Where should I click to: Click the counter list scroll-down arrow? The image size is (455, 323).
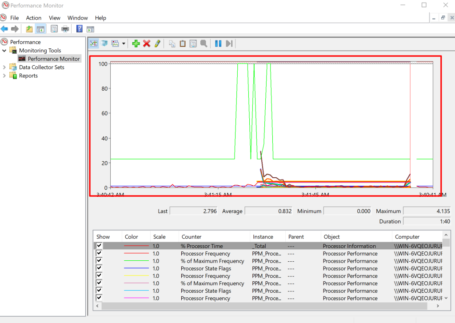pyautogui.click(x=446, y=298)
